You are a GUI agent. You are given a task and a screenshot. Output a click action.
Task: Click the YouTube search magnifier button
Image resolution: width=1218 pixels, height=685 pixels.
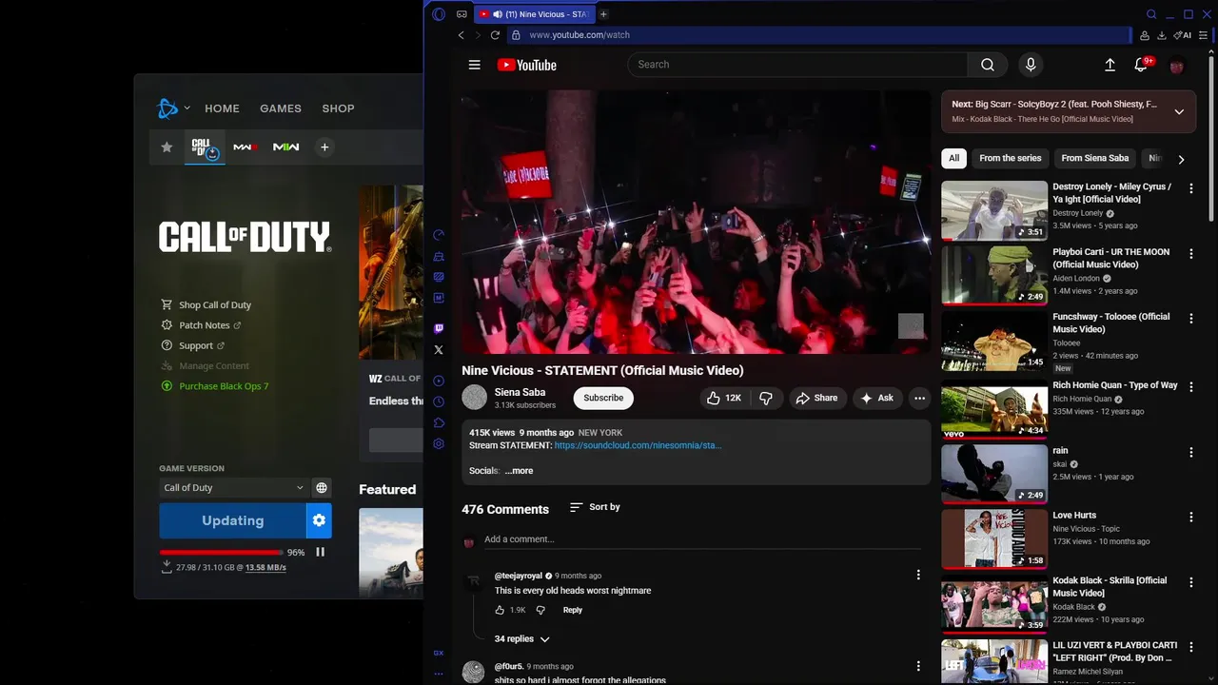(987, 65)
